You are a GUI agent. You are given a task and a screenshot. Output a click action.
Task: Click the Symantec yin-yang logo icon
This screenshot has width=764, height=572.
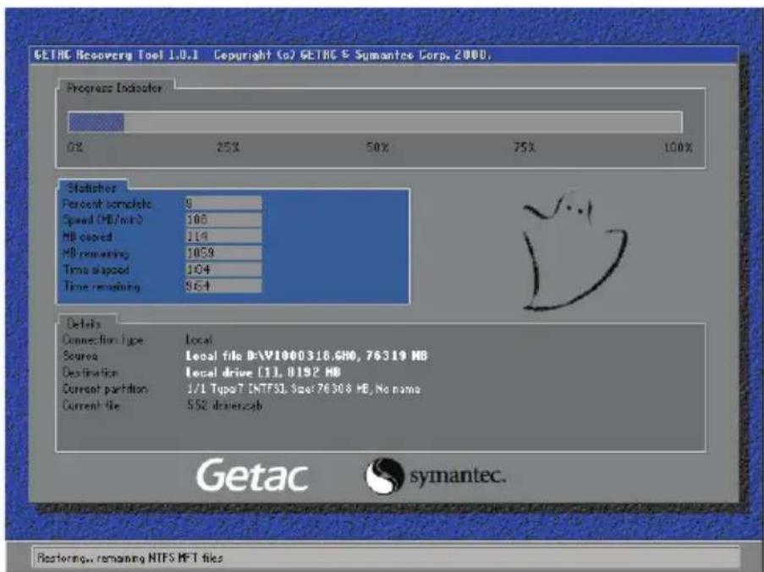point(385,476)
